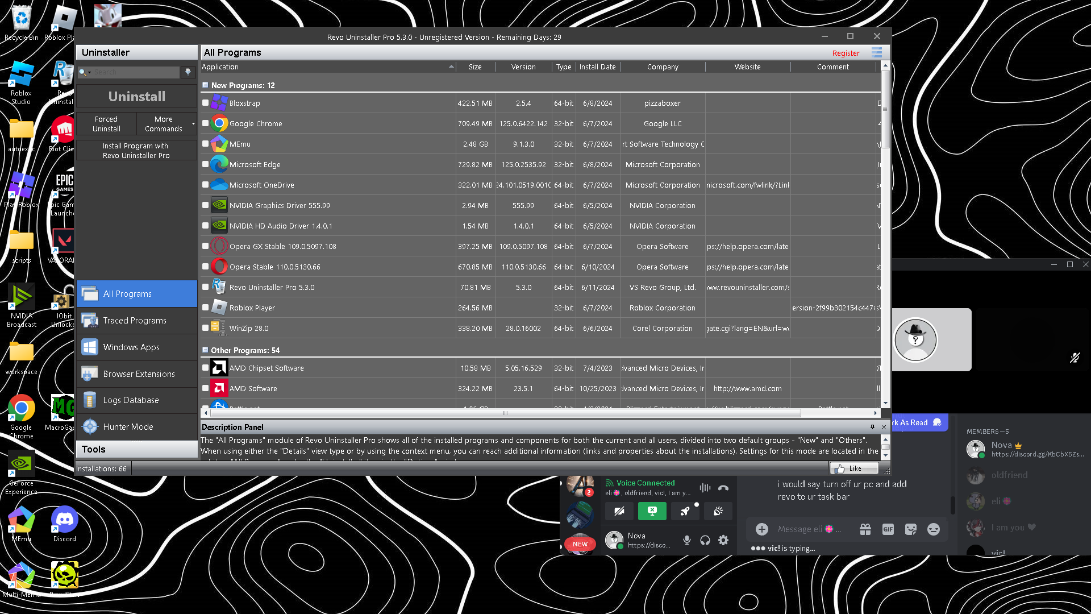Viewport: 1091px width, 614px height.
Task: Expand the Tools section header
Action: coord(136,449)
